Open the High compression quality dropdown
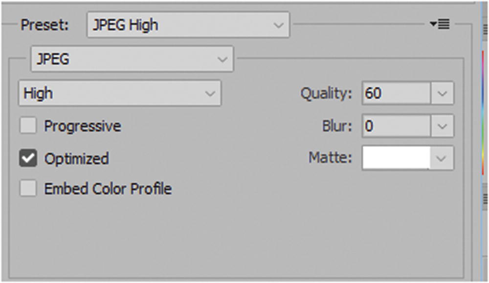Viewport: 489px width, 283px height. pos(120,93)
